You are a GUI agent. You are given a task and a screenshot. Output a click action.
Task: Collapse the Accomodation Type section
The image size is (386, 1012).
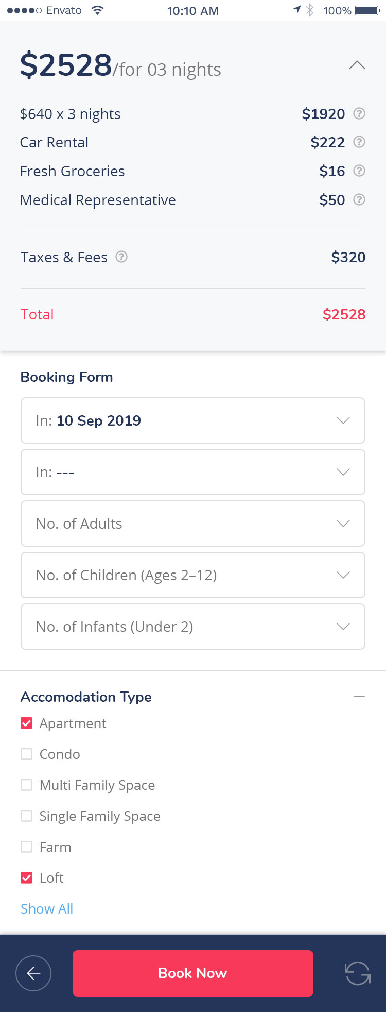tap(359, 697)
